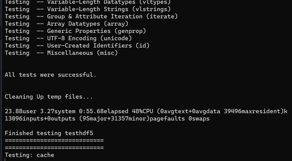Click the 'Variable-Length Datatypes (vltypes)' test line
The image size is (292, 161).
[x=88, y=2]
